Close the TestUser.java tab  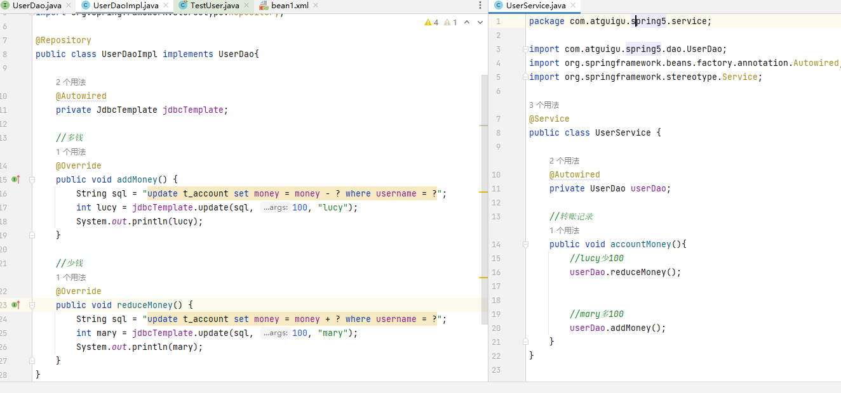click(x=246, y=6)
